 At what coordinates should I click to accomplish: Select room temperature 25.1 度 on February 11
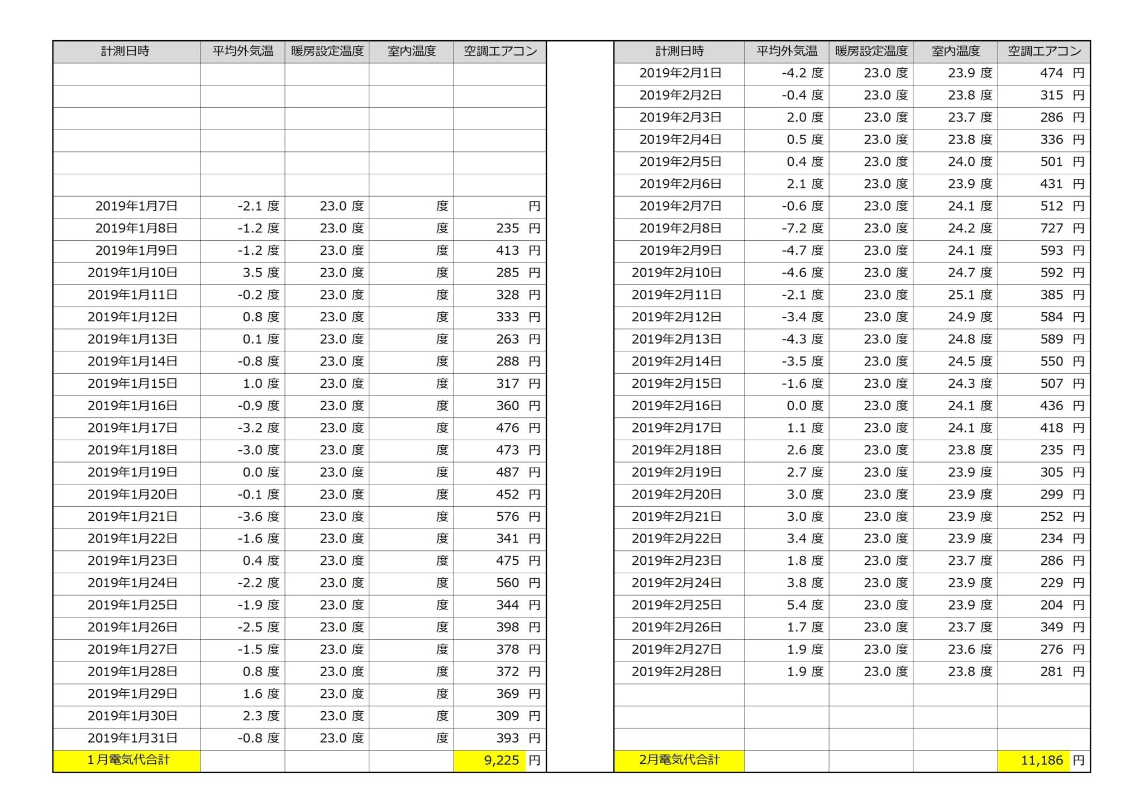[955, 296]
